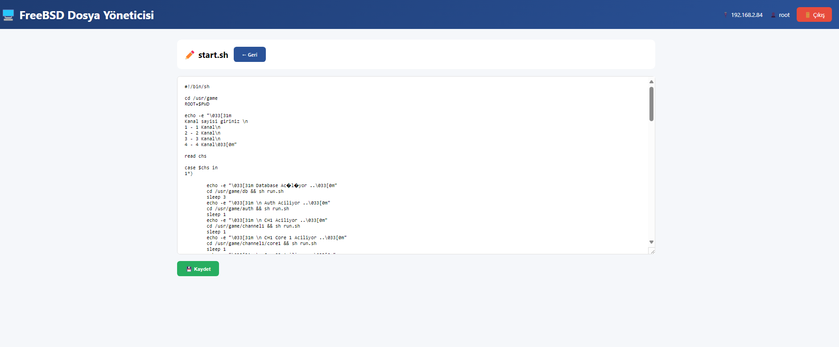Click the scrollbar up arrow in editor
This screenshot has height=347, width=839.
[x=651, y=82]
